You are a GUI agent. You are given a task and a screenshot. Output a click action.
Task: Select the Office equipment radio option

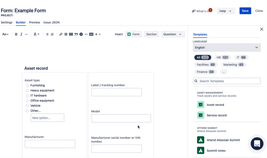click(27, 101)
